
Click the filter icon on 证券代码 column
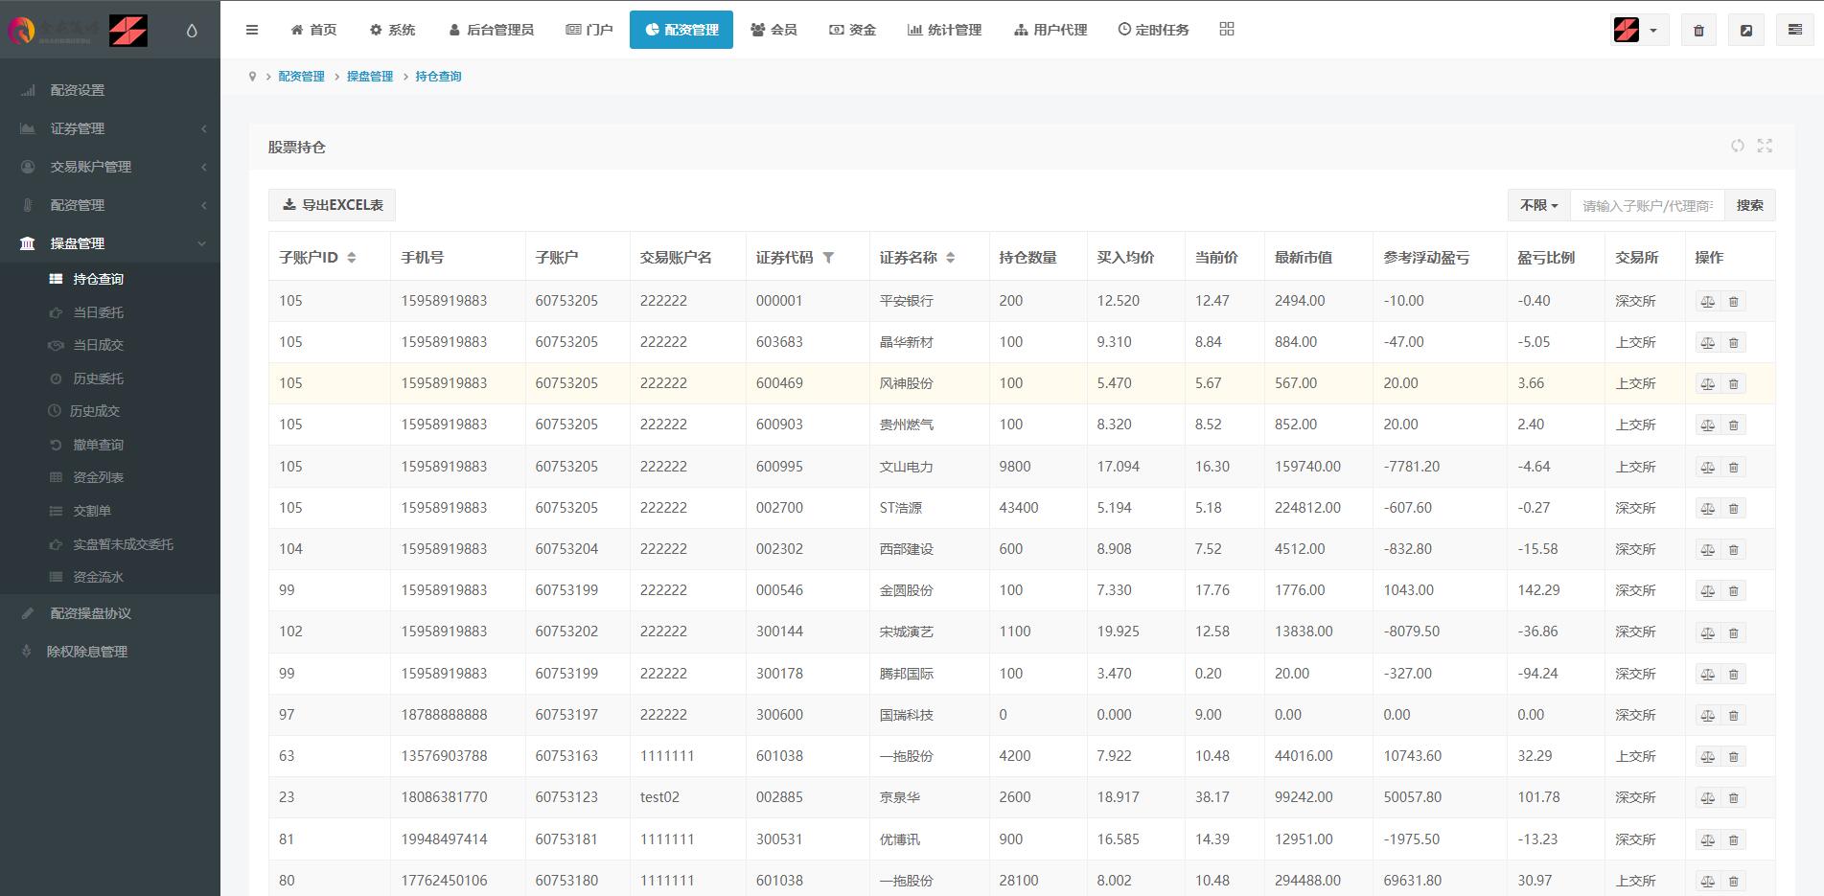tap(829, 258)
